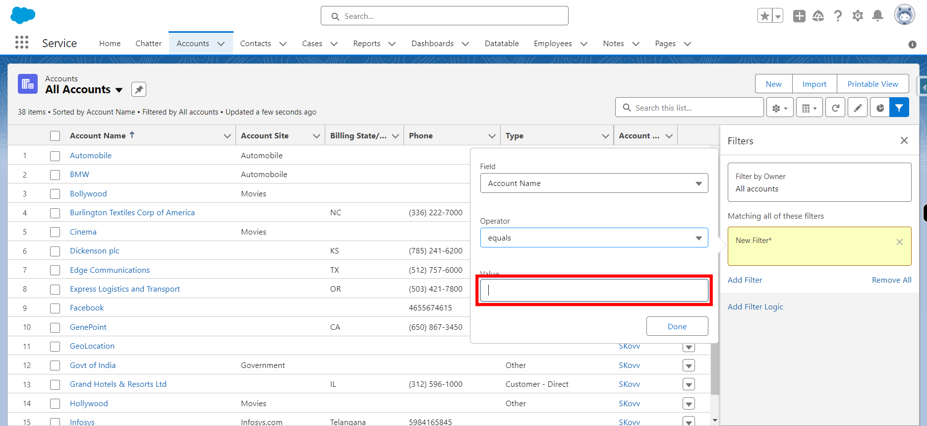This screenshot has height=426, width=927.
Task: Click the Add Filter Logic link
Action: pyautogui.click(x=755, y=306)
